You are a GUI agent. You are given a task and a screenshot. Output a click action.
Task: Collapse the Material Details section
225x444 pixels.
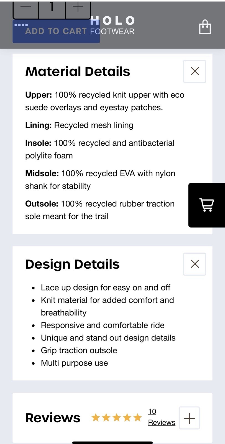coord(195,71)
